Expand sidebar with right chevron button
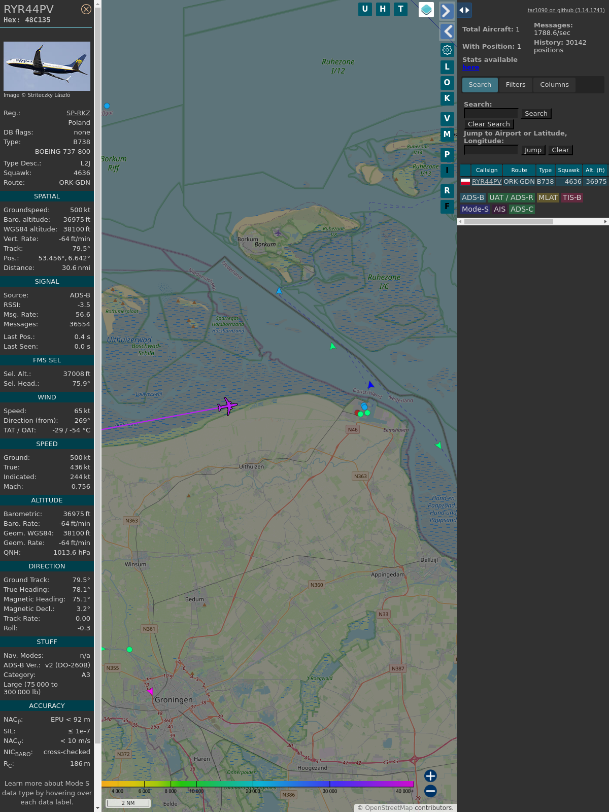The height and width of the screenshot is (812, 609). (x=447, y=11)
